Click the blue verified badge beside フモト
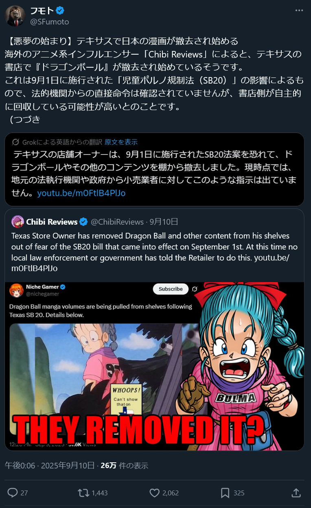The height and width of the screenshot is (508, 311). click(60, 11)
